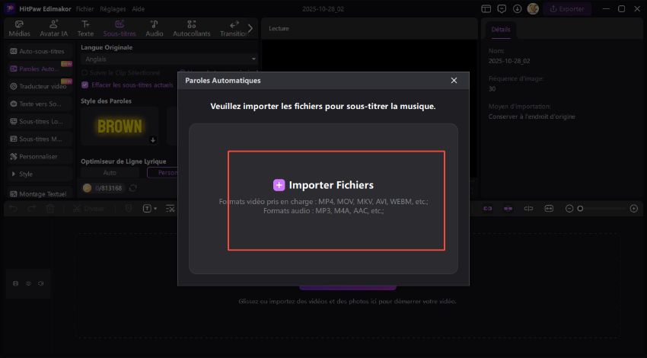Change the window layout icon

[x=487, y=9]
